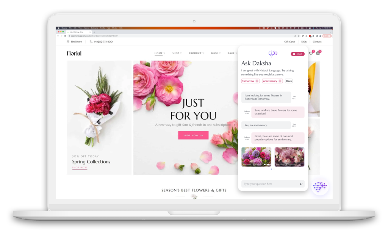This screenshot has width=388, height=234.
Task: Click the Find Store location pin icon
Action: [68, 42]
